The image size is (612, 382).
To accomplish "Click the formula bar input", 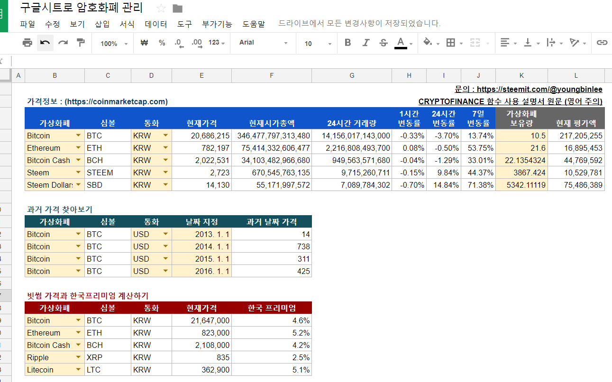I will point(312,61).
